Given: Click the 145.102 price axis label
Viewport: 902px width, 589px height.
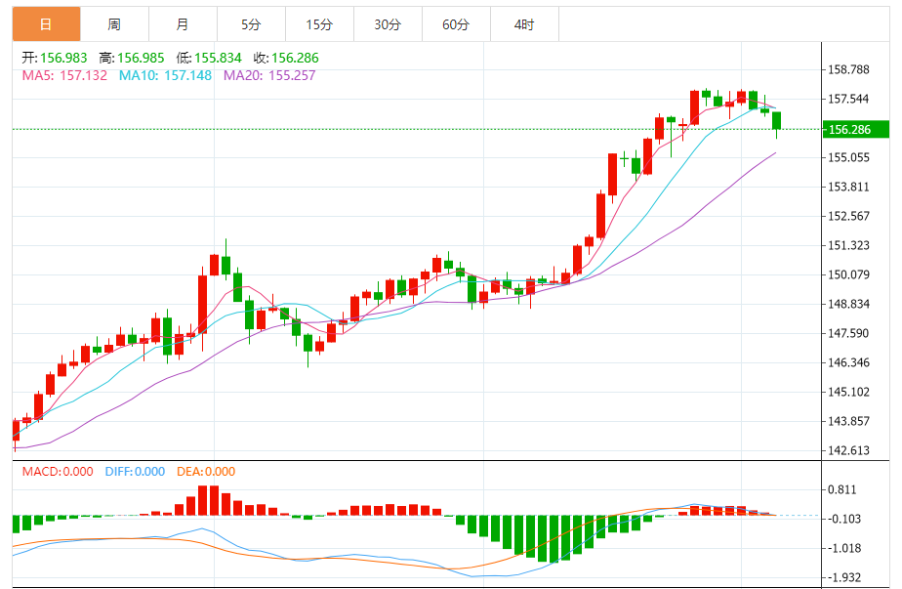Looking at the screenshot, I should (848, 392).
